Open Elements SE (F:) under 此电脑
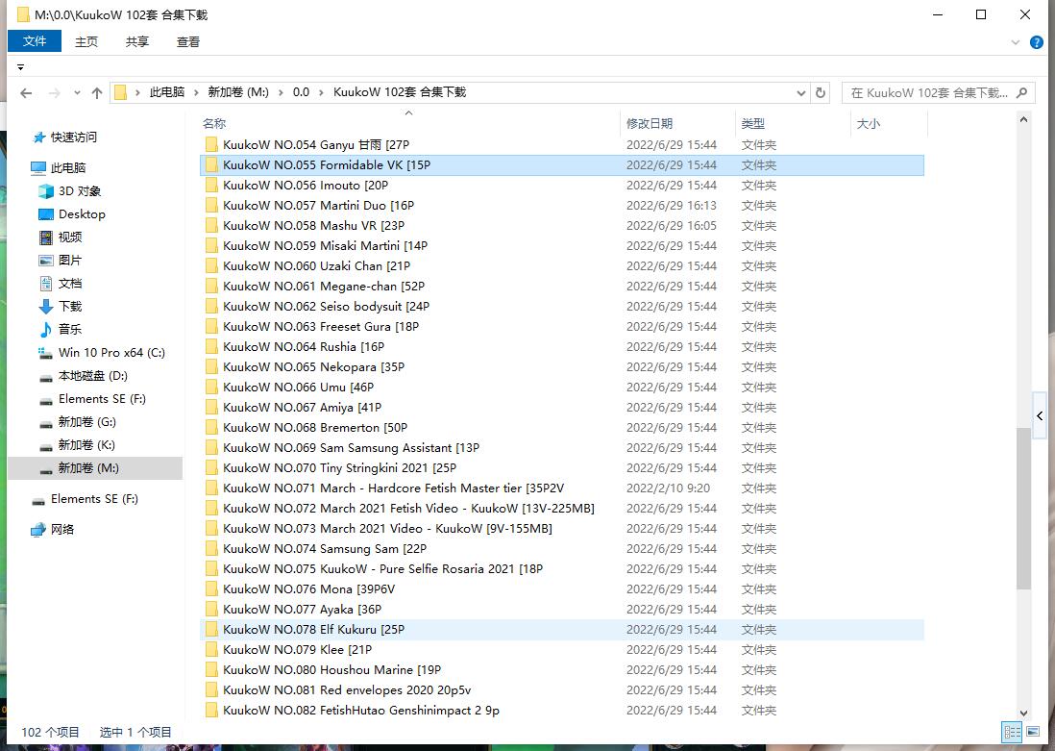This screenshot has width=1055, height=751. point(102,399)
